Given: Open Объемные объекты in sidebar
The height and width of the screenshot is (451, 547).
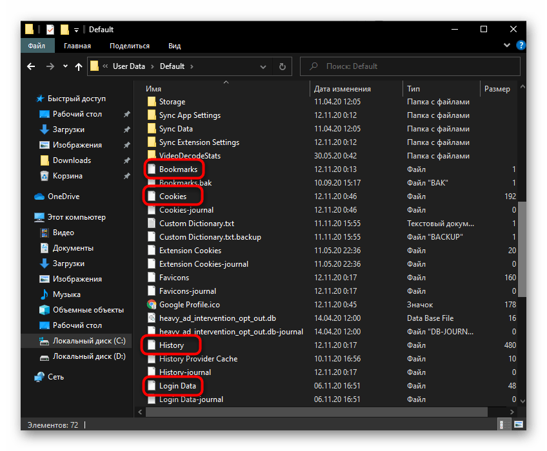Looking at the screenshot, I should pyautogui.click(x=88, y=310).
